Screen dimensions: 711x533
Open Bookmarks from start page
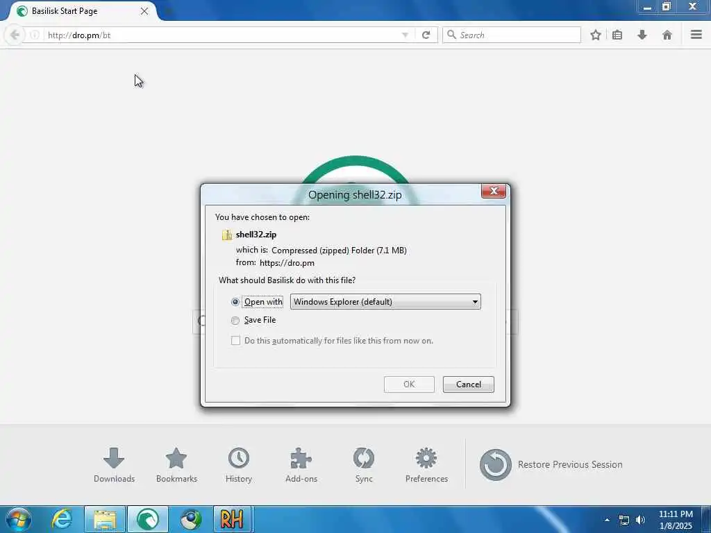[x=176, y=465]
